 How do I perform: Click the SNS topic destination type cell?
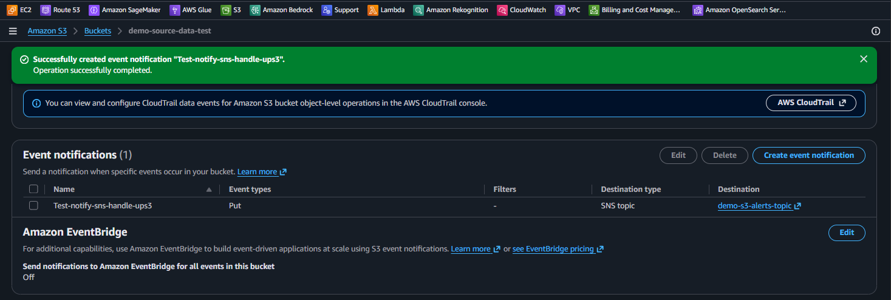coord(618,206)
